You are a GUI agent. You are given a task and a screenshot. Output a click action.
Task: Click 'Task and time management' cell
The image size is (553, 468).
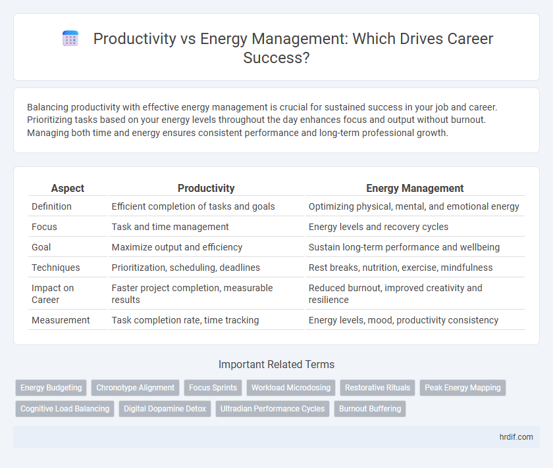click(x=206, y=227)
